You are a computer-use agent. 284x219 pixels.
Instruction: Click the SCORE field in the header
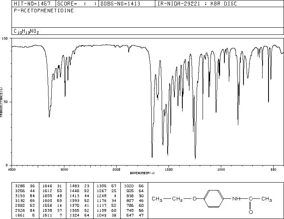tap(77, 4)
